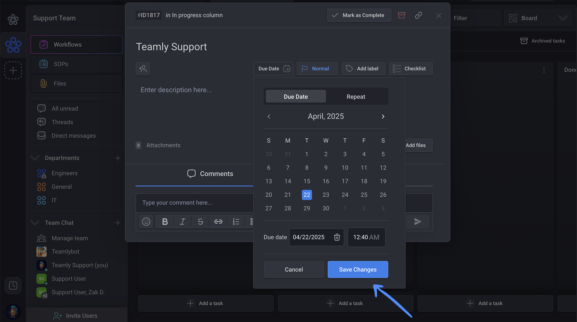
Task: Switch to the Repeat tab
Action: (356, 97)
